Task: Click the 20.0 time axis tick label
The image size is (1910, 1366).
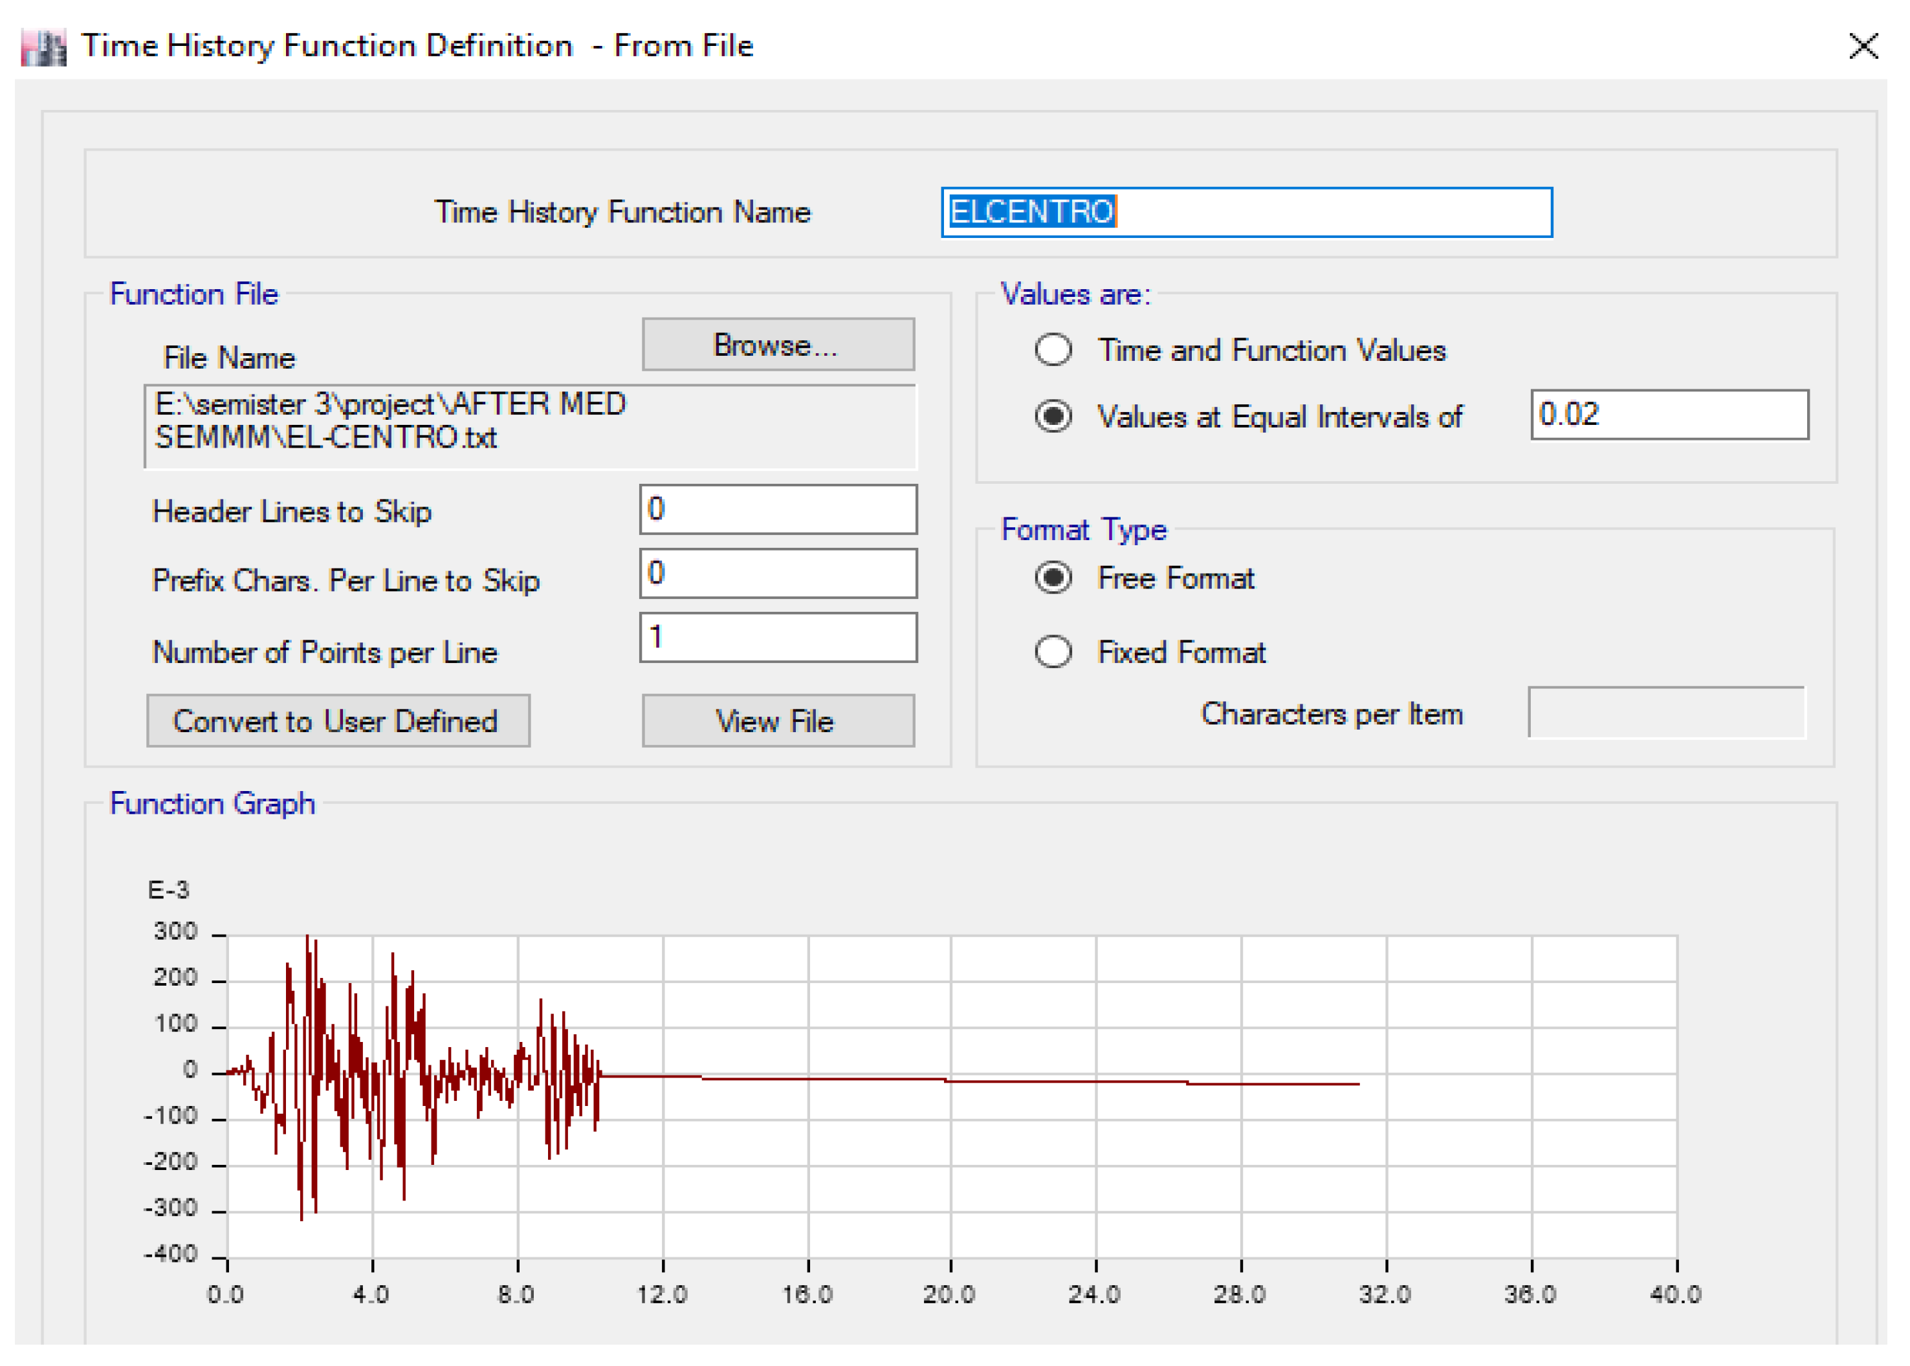Action: coord(949,1294)
